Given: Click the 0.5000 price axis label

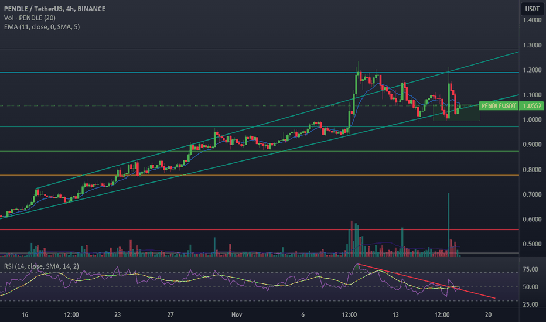Looking at the screenshot, I should point(532,244).
